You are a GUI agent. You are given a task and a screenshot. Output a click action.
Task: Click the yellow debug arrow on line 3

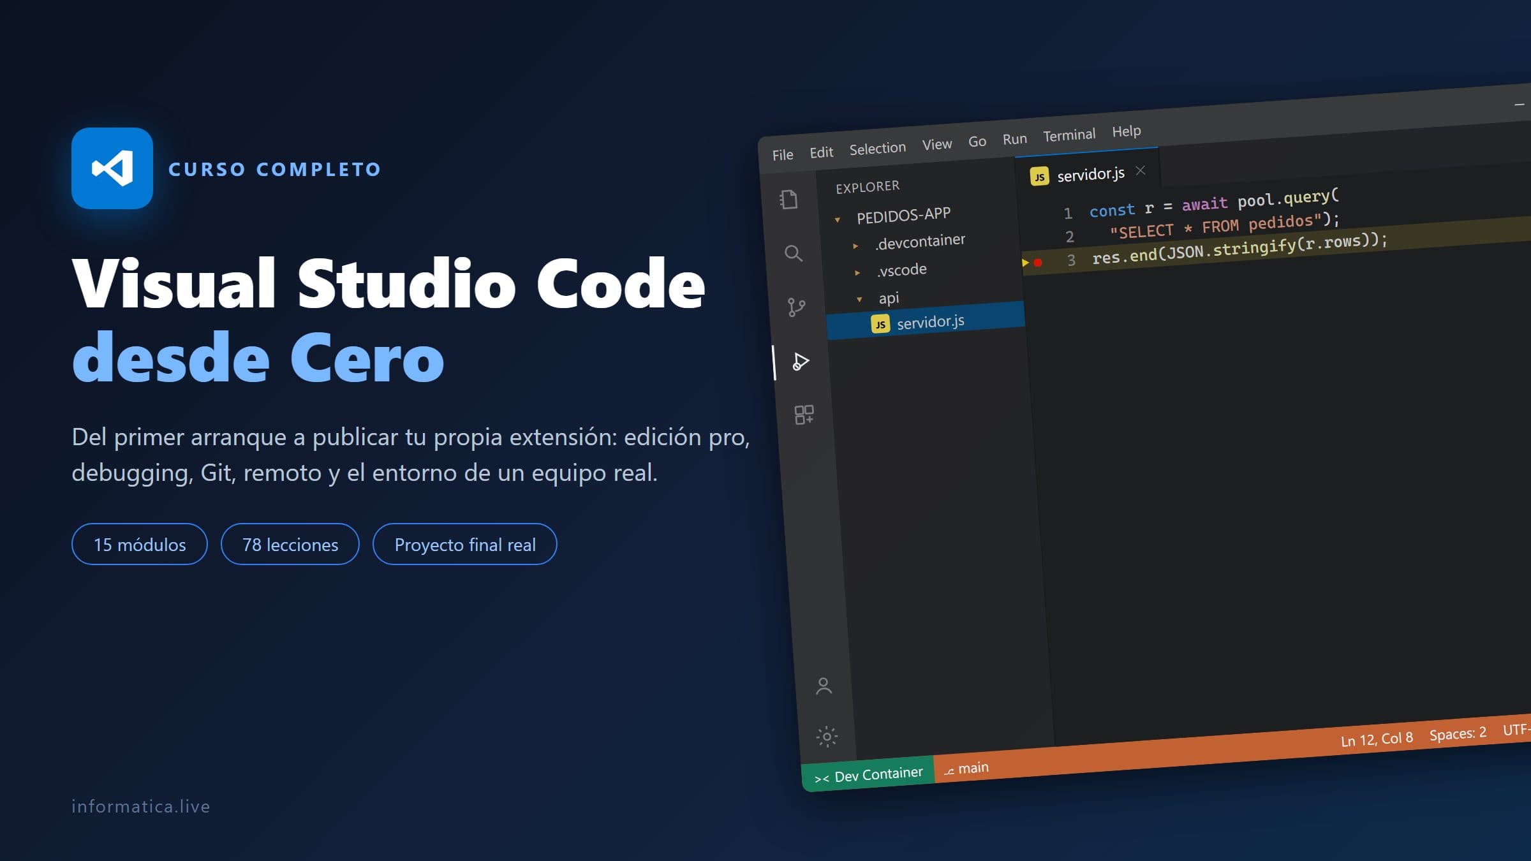pyautogui.click(x=1025, y=262)
